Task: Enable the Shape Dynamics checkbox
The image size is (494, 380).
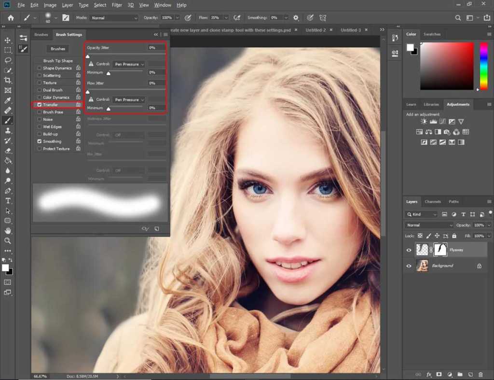Action: point(40,68)
